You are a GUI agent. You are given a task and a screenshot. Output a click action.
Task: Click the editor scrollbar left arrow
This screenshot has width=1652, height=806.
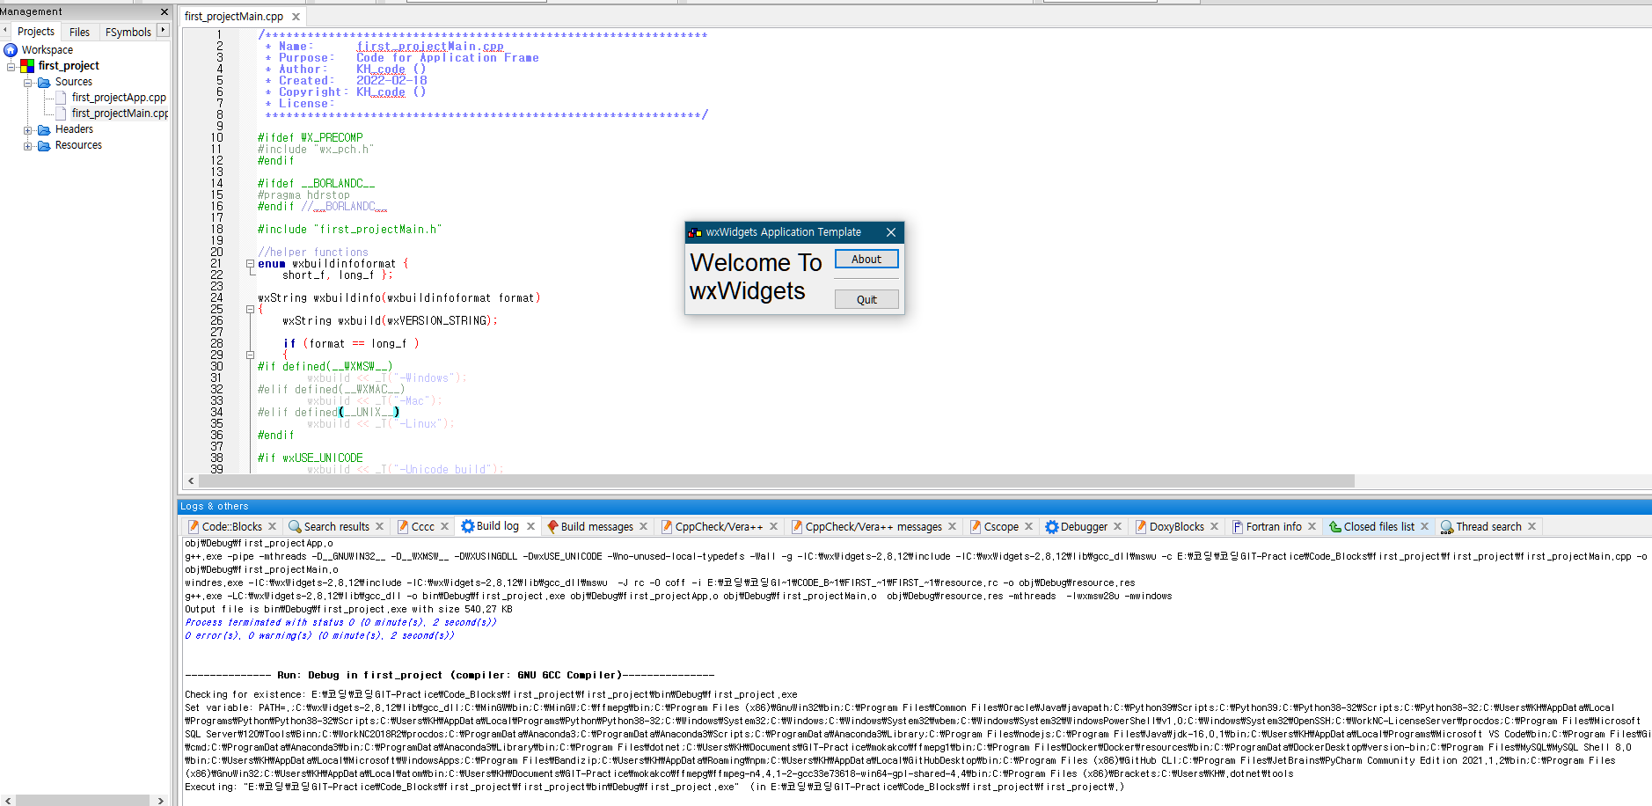(191, 481)
